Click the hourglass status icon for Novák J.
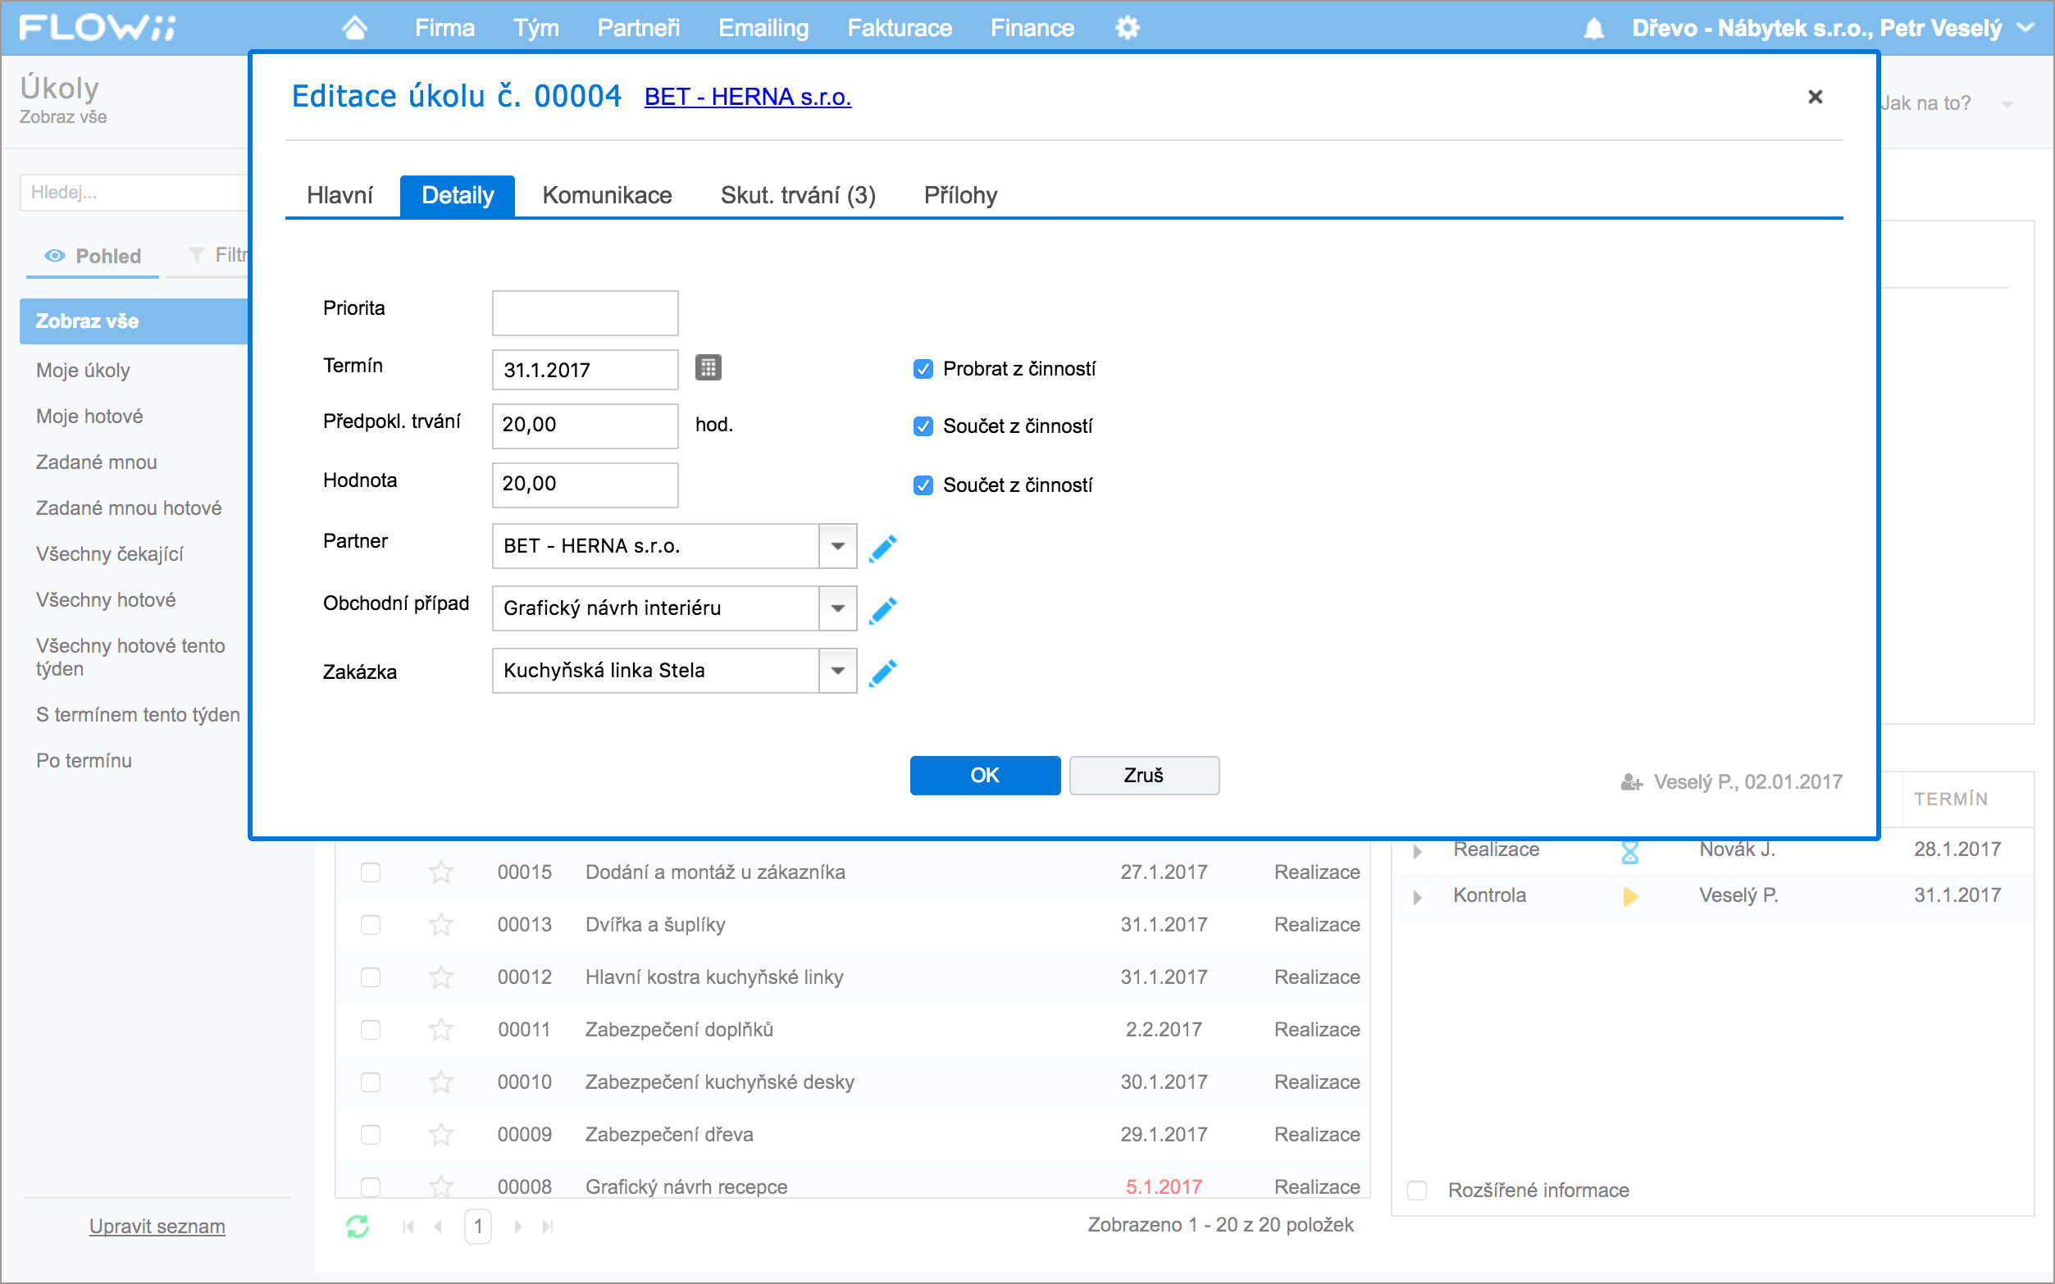The height and width of the screenshot is (1284, 2055). (1629, 852)
